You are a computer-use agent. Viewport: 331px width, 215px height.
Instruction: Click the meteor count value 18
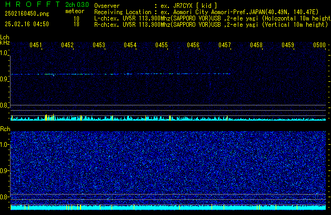point(76,24)
